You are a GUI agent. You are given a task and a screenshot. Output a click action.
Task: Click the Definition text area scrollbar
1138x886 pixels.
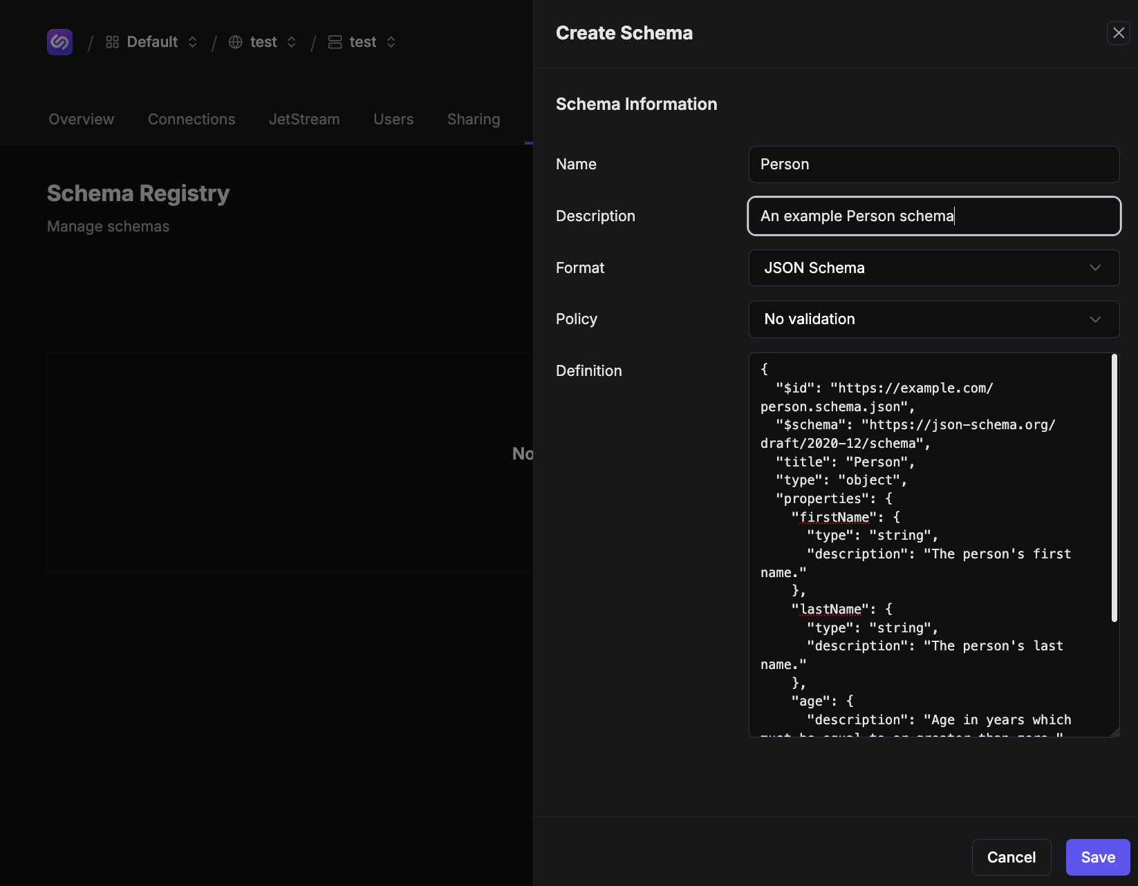[x=1114, y=488]
